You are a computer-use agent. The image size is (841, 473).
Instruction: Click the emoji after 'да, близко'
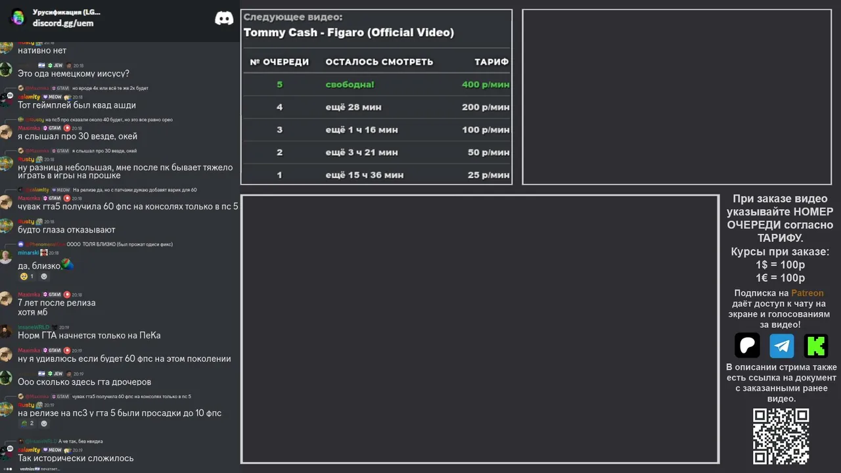(x=67, y=265)
